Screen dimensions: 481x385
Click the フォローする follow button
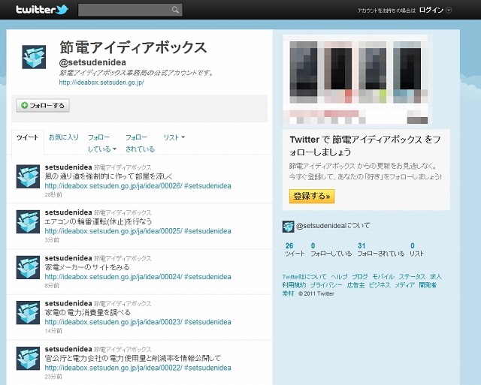(43, 105)
